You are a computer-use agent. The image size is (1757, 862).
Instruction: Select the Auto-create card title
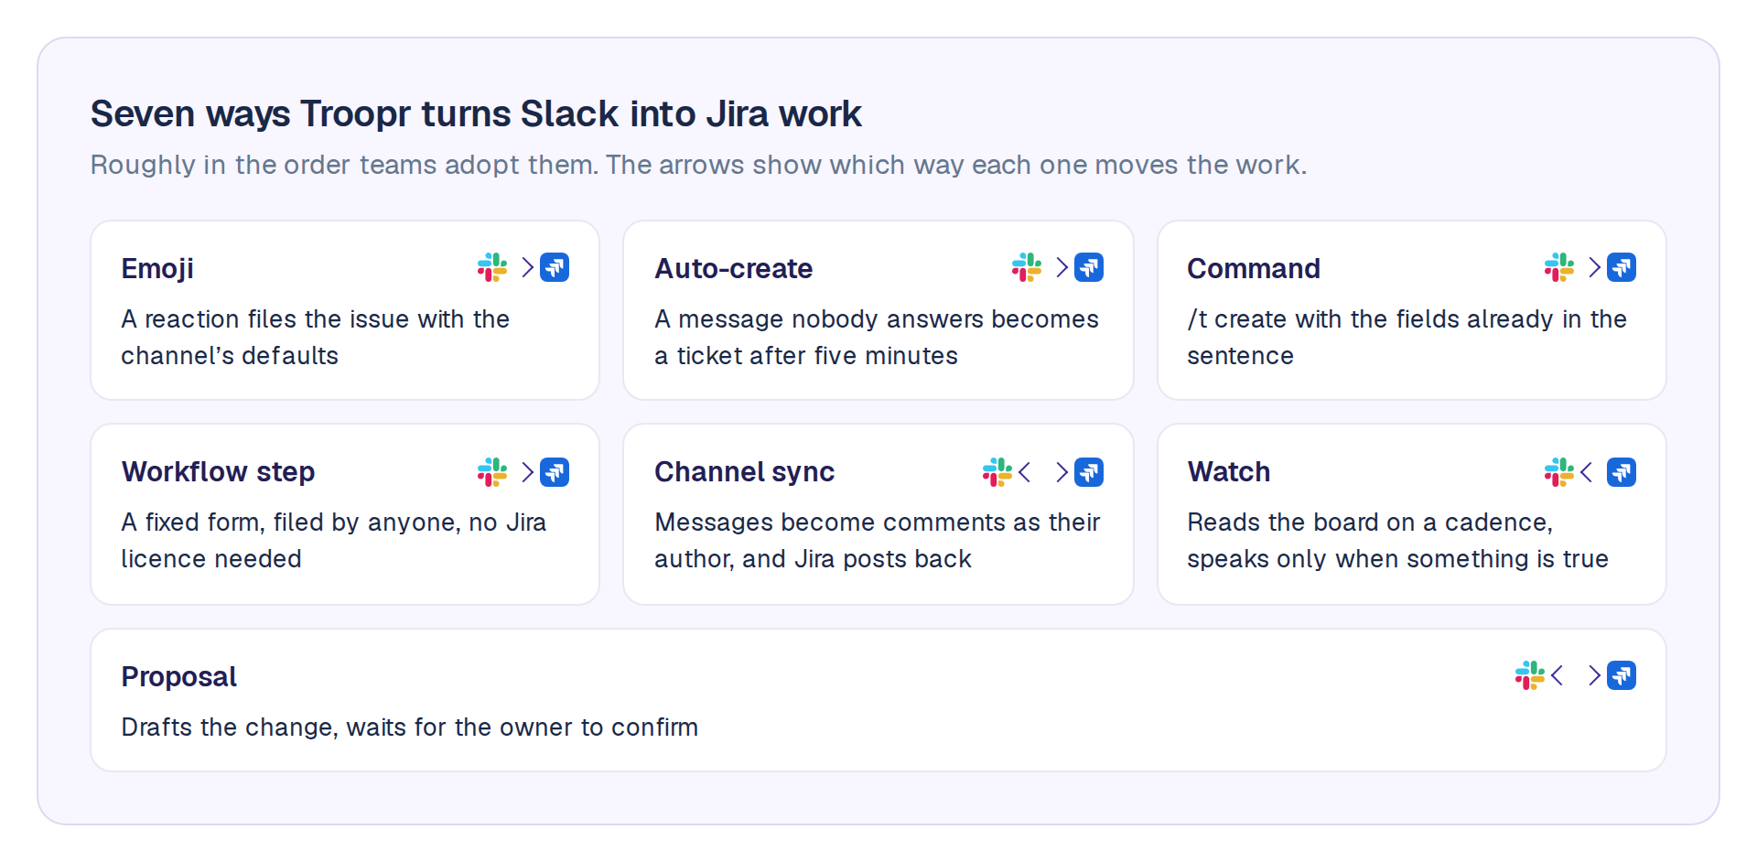733,269
